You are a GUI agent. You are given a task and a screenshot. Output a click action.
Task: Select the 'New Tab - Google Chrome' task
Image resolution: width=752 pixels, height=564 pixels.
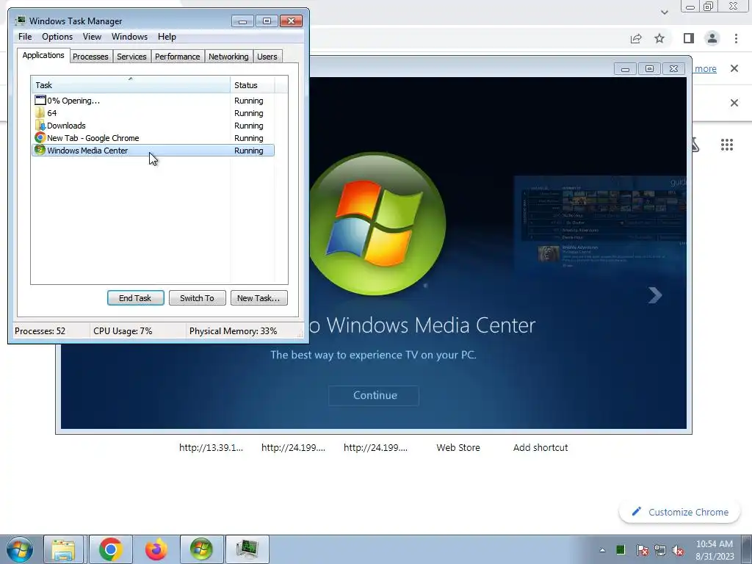(x=153, y=138)
